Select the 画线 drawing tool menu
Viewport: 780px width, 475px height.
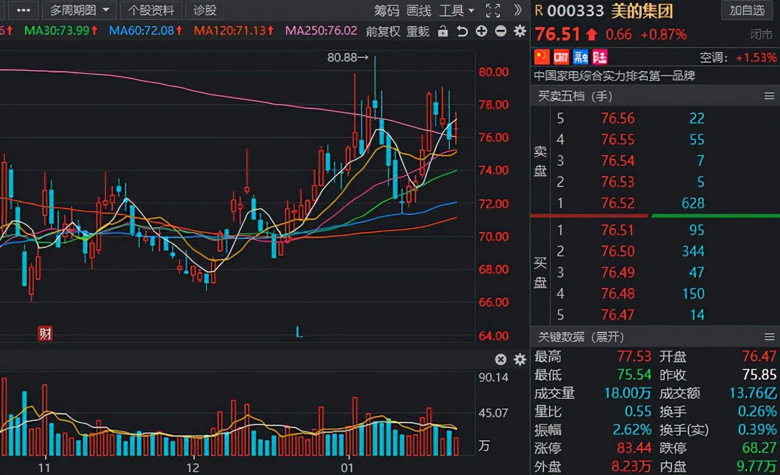point(419,10)
